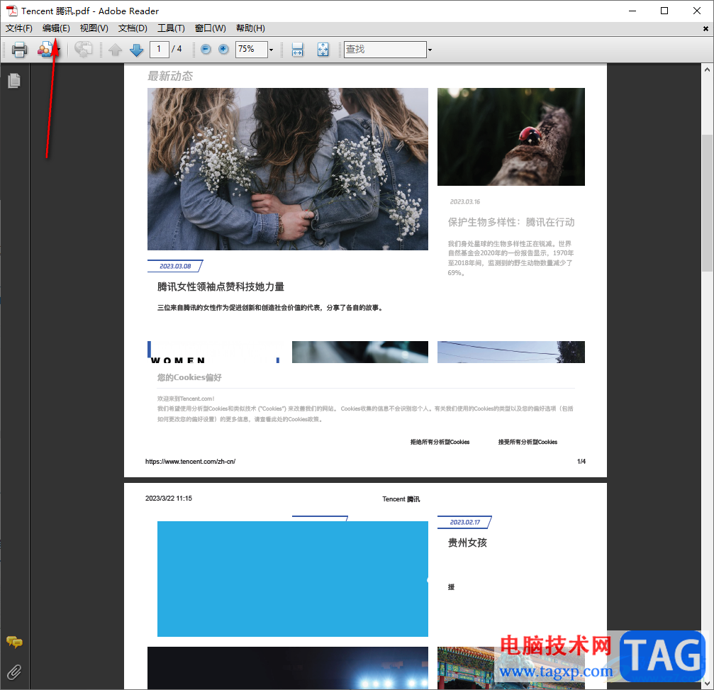Screen dimensions: 714x690
Task: Click the scrollbar up arrow
Action: click(707, 69)
